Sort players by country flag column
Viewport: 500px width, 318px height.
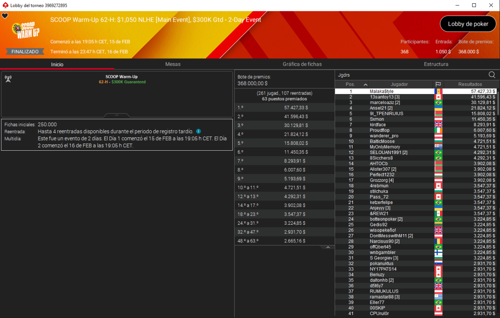438,84
